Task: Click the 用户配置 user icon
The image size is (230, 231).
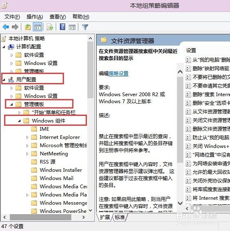Action: pyautogui.click(x=11, y=80)
